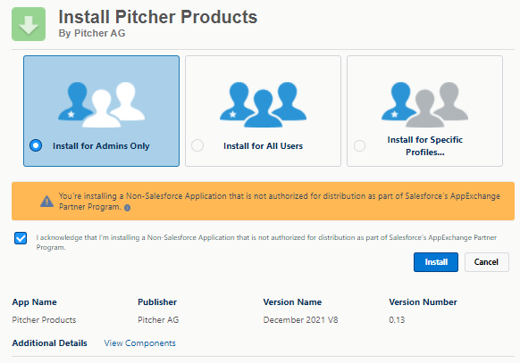Click the green download arrow package icon

(29, 24)
